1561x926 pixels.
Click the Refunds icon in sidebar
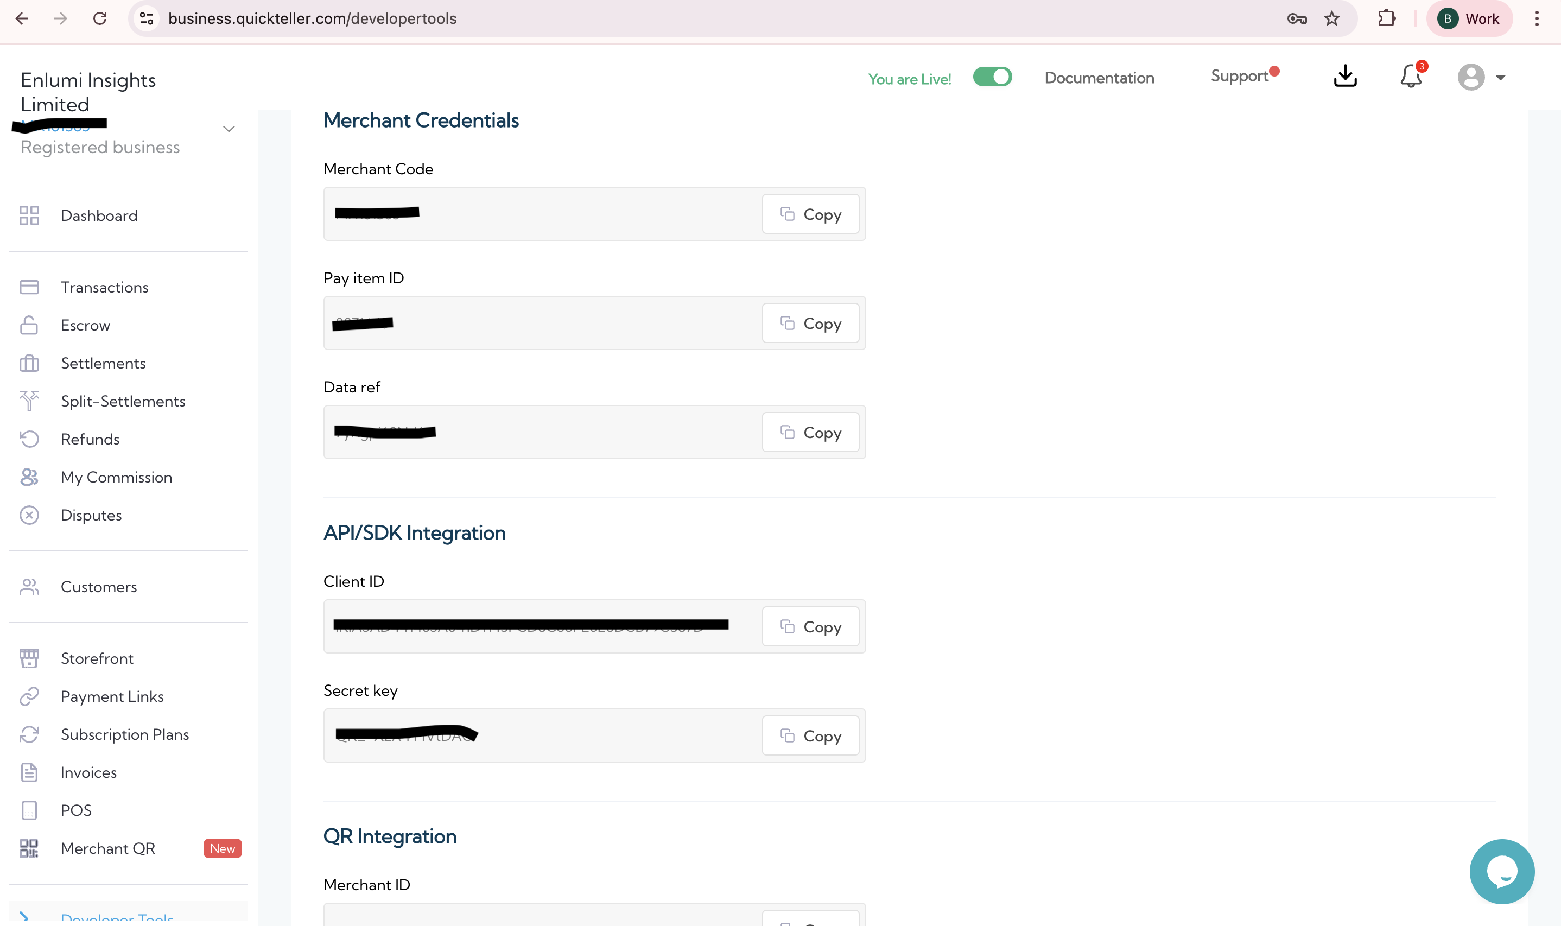[x=29, y=439]
